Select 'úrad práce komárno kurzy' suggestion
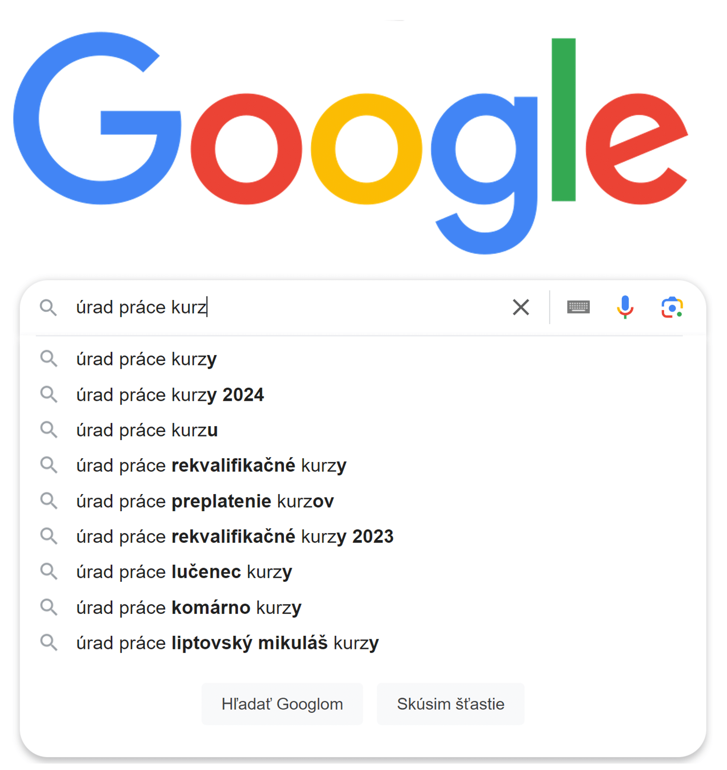Viewport: 727px width, 770px height. 363,607
